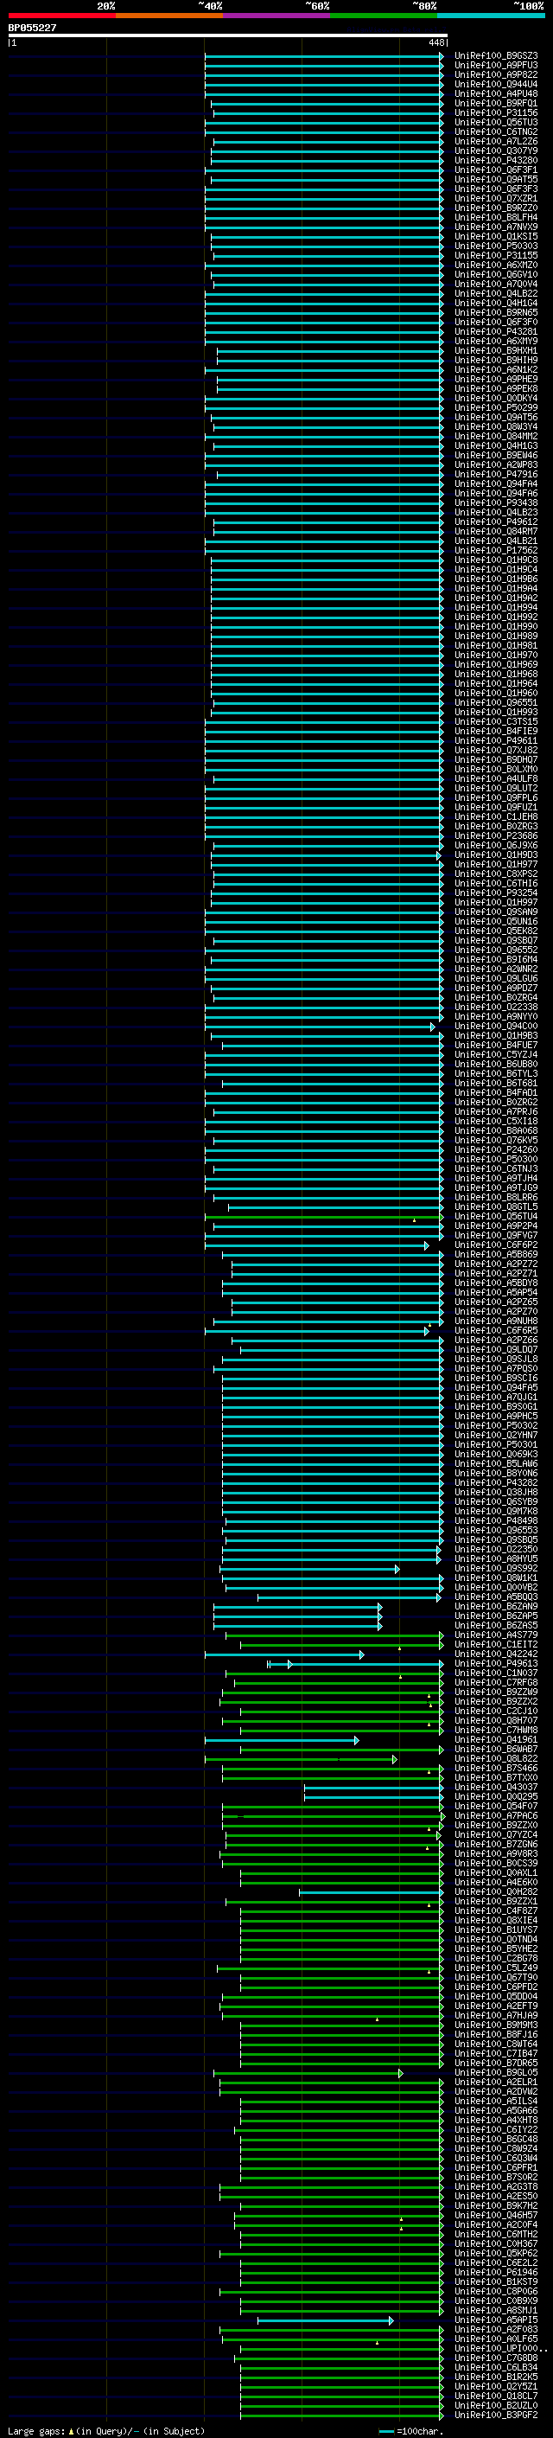Select hit label UniRef100_P48498
The width and height of the screenshot is (553, 2438).
(495, 1521)
